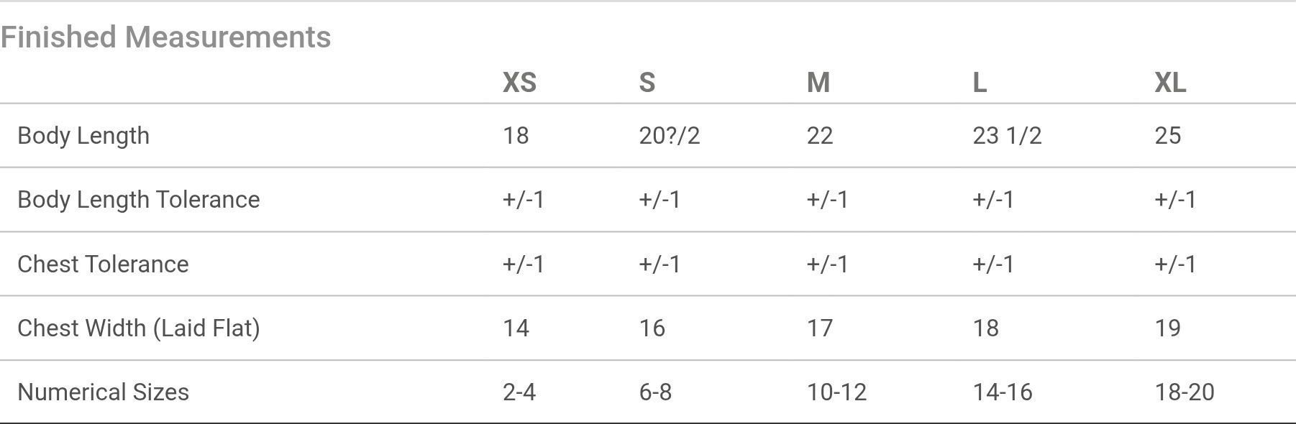The height and width of the screenshot is (424, 1296).
Task: Select the numerical size 10-12 cell
Action: pos(836,392)
